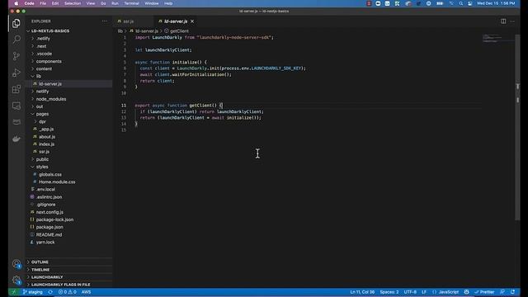Expand the OUTLINE section
Image resolution: width=528 pixels, height=297 pixels.
40,262
